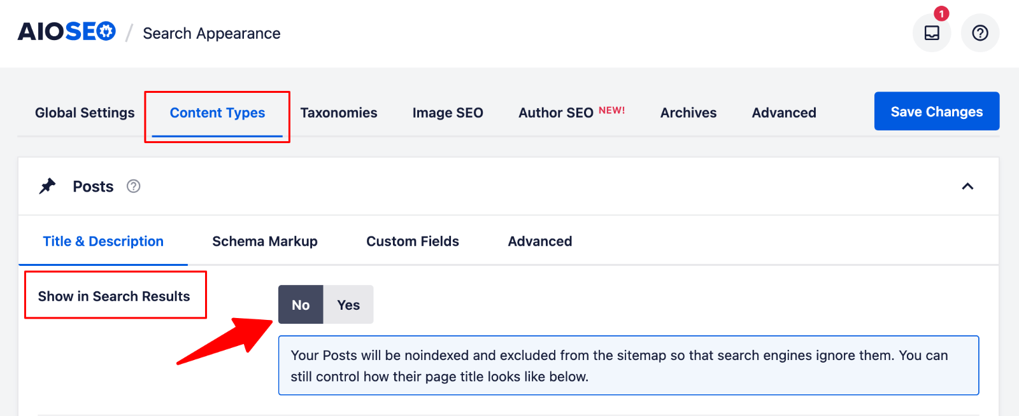Open the help question mark icon
The width and height of the screenshot is (1019, 416).
(980, 33)
